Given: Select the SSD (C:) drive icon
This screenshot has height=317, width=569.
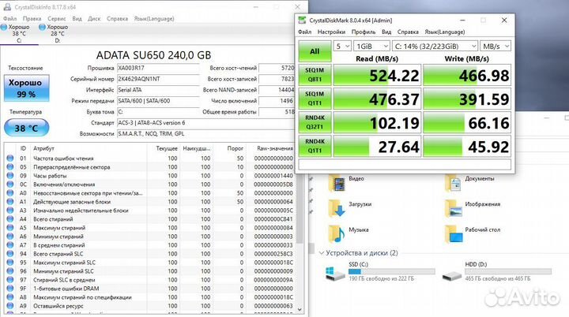Looking at the screenshot, I should [335, 274].
